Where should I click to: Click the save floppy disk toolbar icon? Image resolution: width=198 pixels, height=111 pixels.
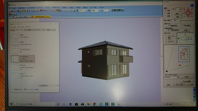pyautogui.click(x=12, y=11)
